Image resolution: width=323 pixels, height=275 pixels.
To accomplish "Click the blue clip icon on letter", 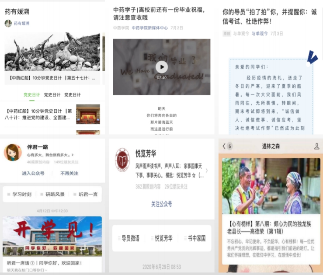I will (313, 57).
